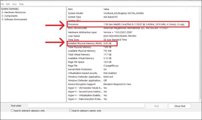
Task: Select Hardware Resources tree item
Action: tap(15, 12)
